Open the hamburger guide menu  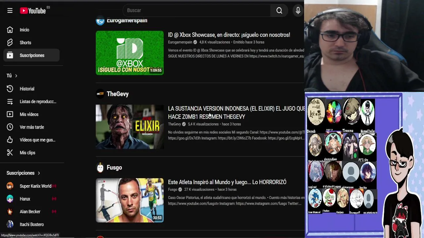click(10, 11)
